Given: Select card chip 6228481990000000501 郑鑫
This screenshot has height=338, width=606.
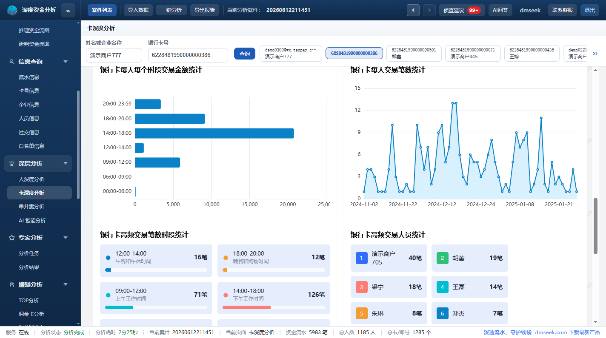Looking at the screenshot, I should [x=414, y=54].
